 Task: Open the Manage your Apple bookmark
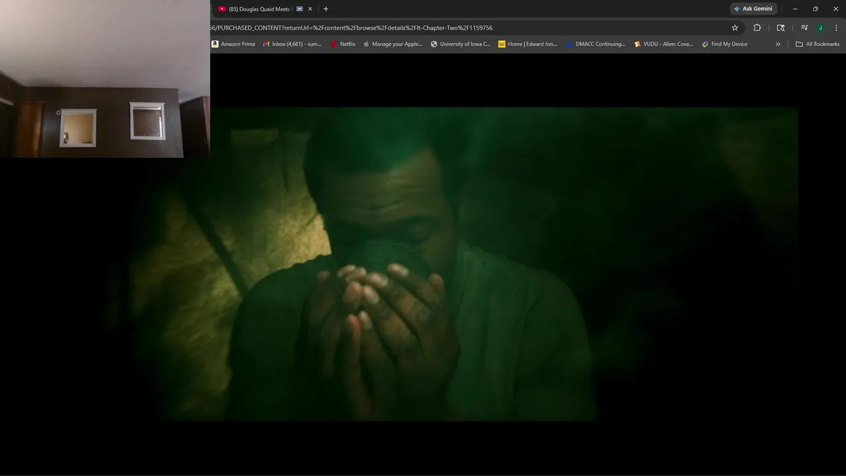(x=393, y=44)
